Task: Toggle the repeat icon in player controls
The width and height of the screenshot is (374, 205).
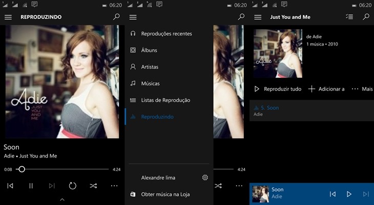Action: (x=73, y=186)
